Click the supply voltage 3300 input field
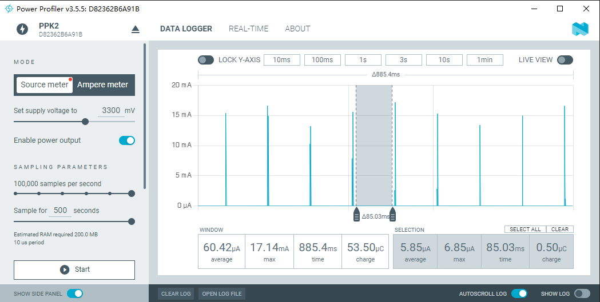This screenshot has width=600, height=302. (111, 110)
